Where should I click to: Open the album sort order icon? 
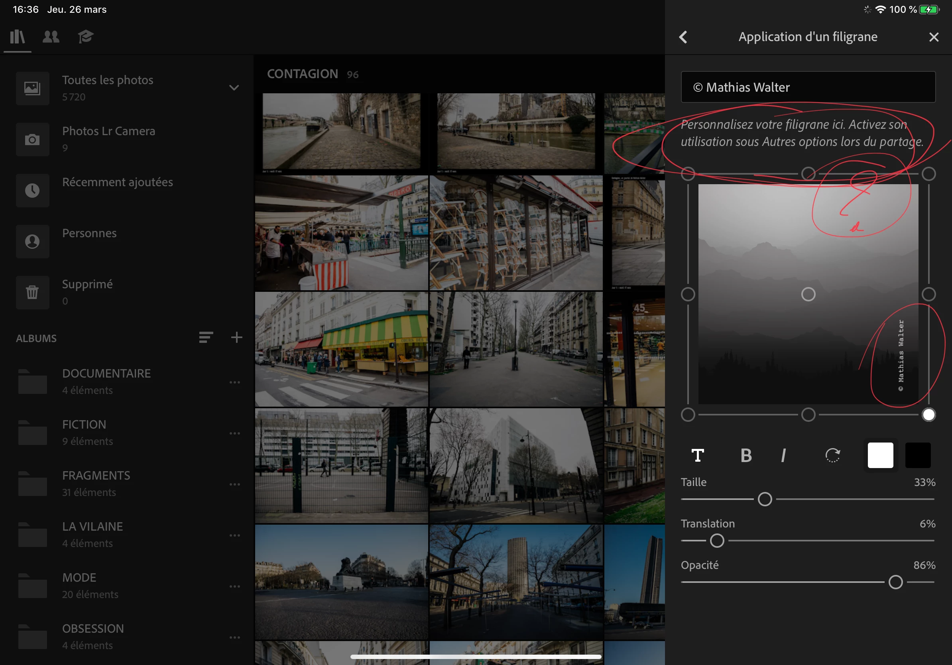point(206,337)
